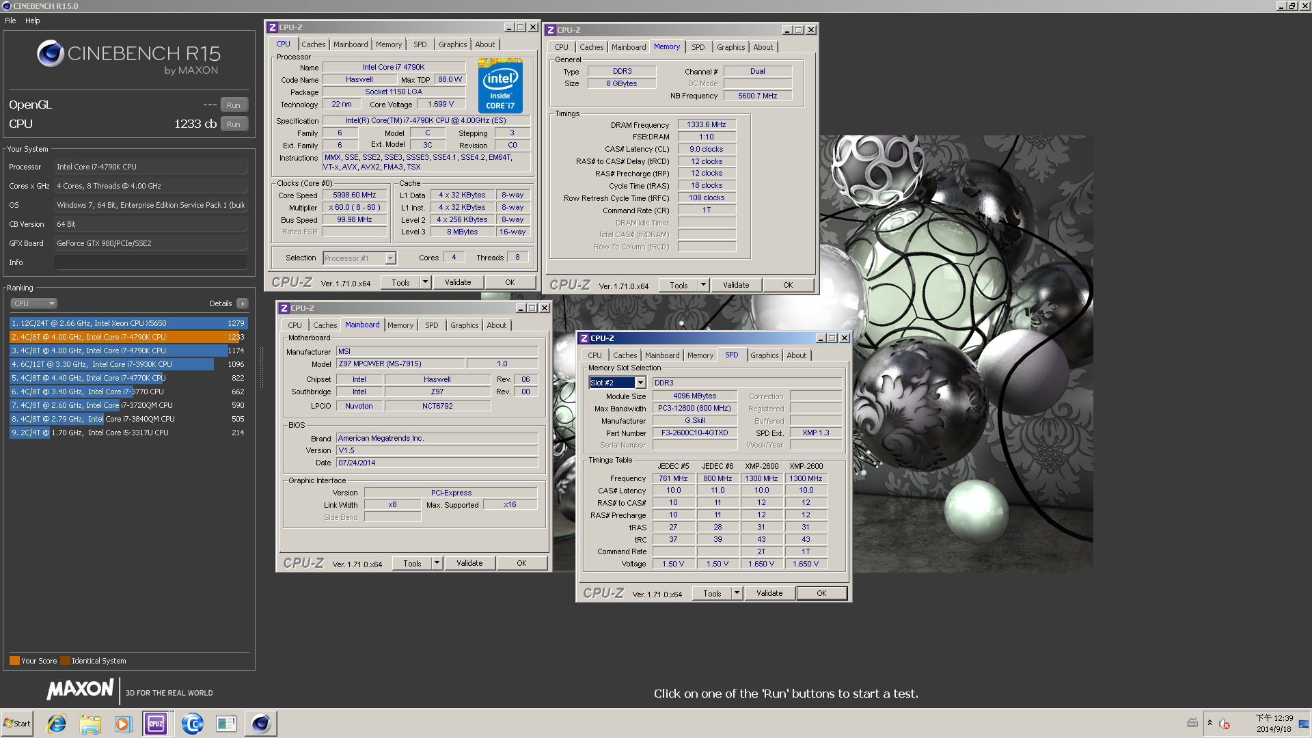Click the keyboard icon in system tray
This screenshot has width=1312, height=738.
tap(1192, 723)
